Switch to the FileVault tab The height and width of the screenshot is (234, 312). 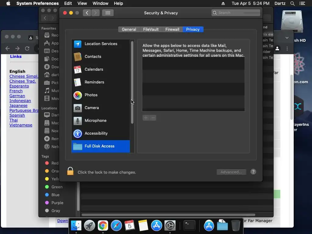tap(151, 30)
